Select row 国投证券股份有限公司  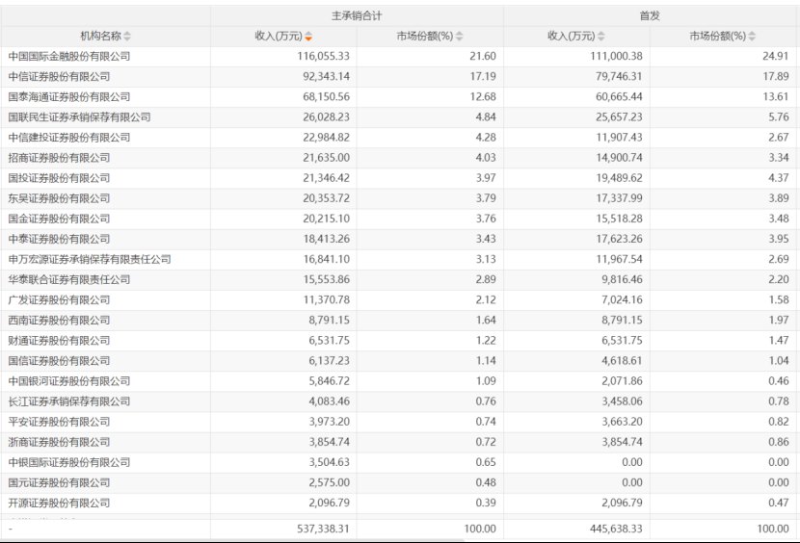point(398,178)
